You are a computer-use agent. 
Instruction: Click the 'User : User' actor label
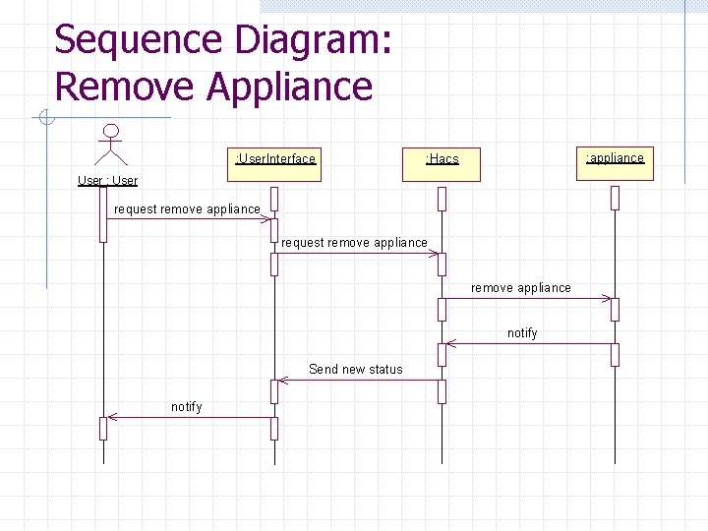107,181
